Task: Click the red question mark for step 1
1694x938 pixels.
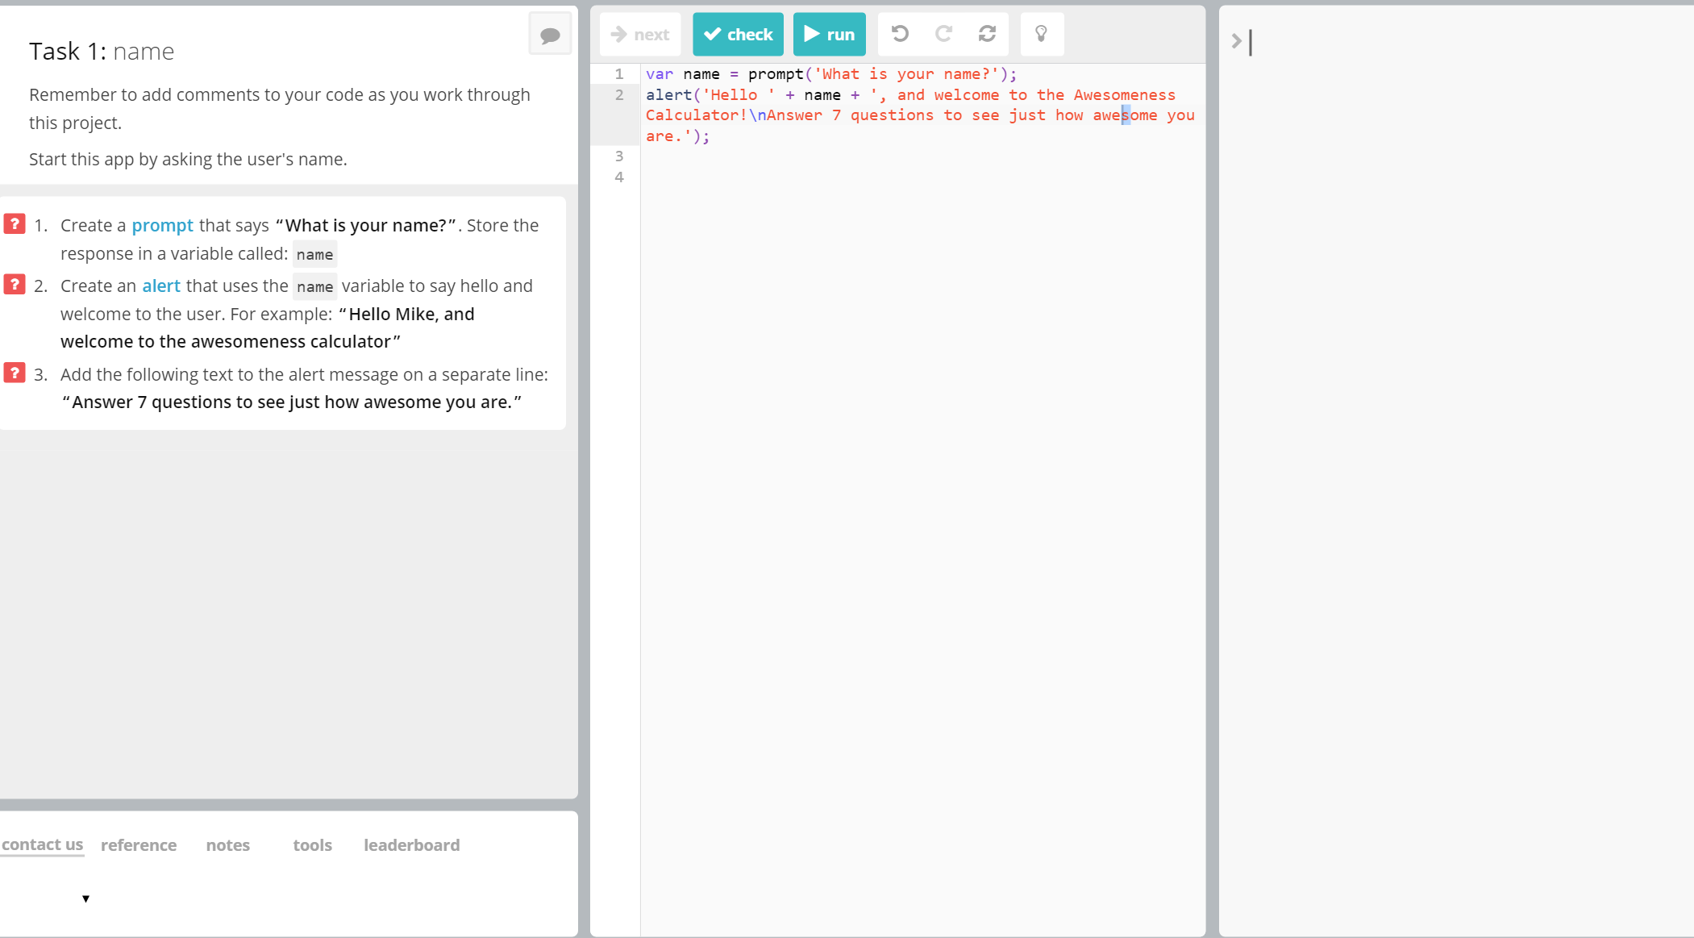Action: [15, 223]
